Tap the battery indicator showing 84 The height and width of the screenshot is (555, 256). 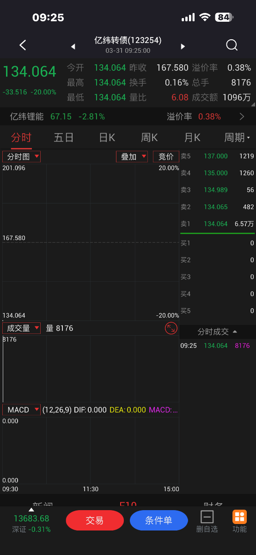[224, 17]
